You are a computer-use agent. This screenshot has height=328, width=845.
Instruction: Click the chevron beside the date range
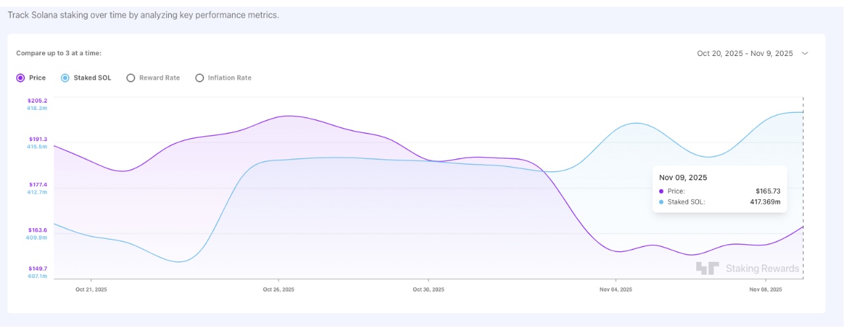(x=804, y=53)
